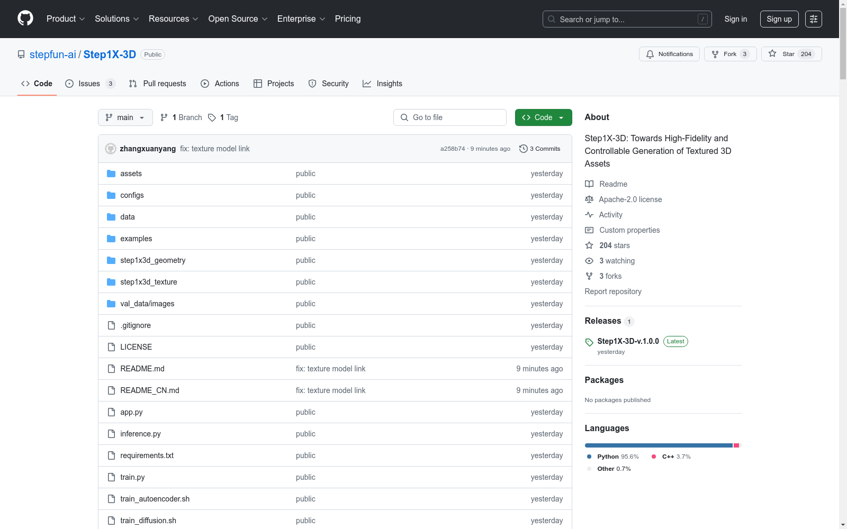This screenshot has width=847, height=529.
Task: Switch to the Projects tab
Action: coord(274,84)
